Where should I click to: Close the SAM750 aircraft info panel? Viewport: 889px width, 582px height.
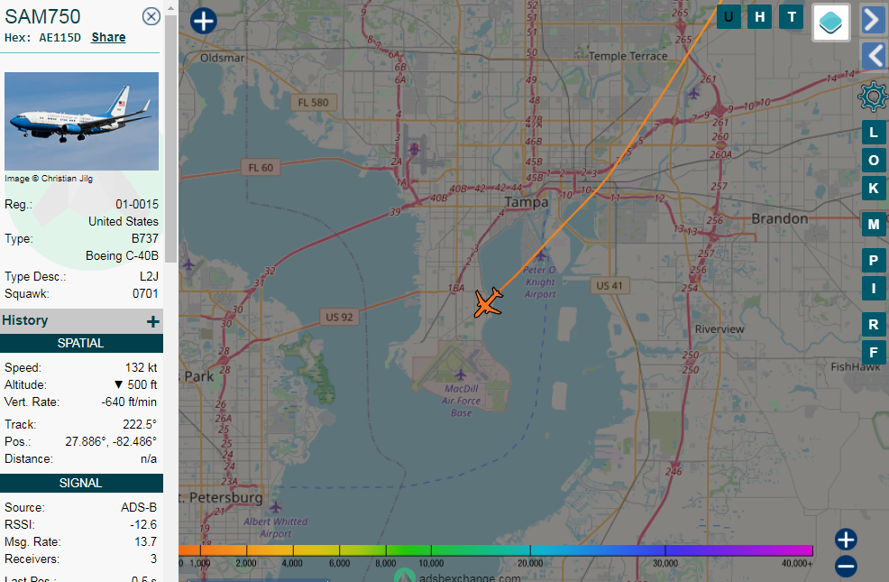coord(151,16)
